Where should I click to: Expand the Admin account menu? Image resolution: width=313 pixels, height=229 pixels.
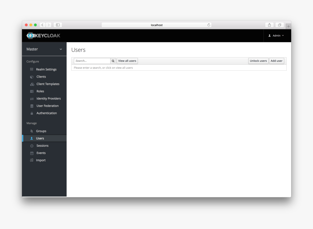point(277,35)
